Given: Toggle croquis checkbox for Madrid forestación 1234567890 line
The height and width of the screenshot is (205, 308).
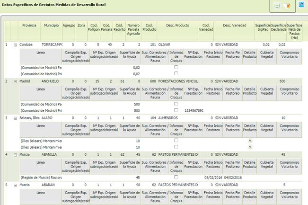Looking at the screenshot, I should (x=176, y=110).
